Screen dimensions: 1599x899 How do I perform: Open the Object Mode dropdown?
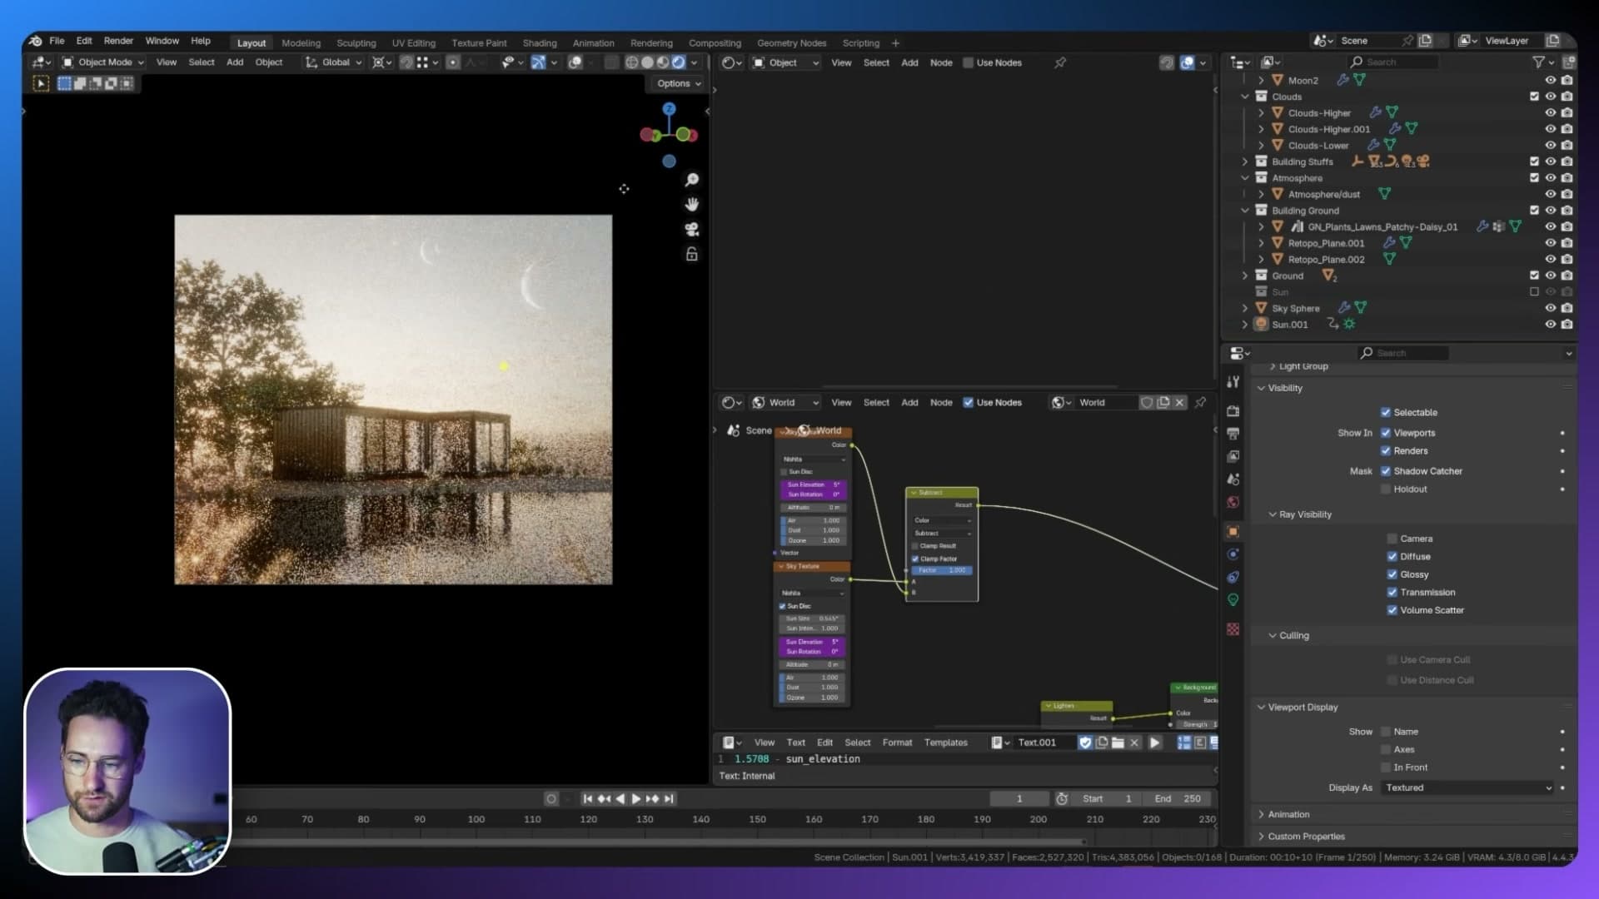(103, 62)
